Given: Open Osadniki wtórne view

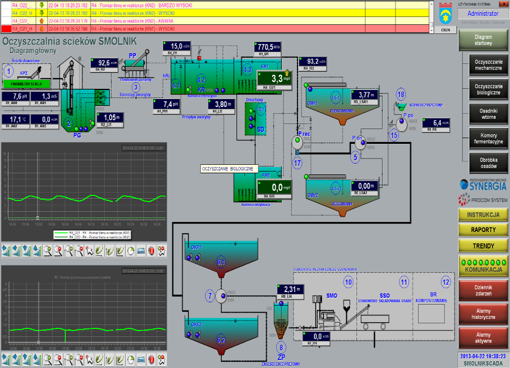Looking at the screenshot, I should coord(488,114).
